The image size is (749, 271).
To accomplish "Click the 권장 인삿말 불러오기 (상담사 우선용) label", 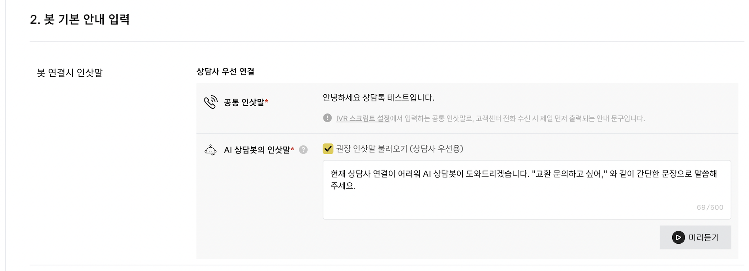I will click(x=399, y=149).
